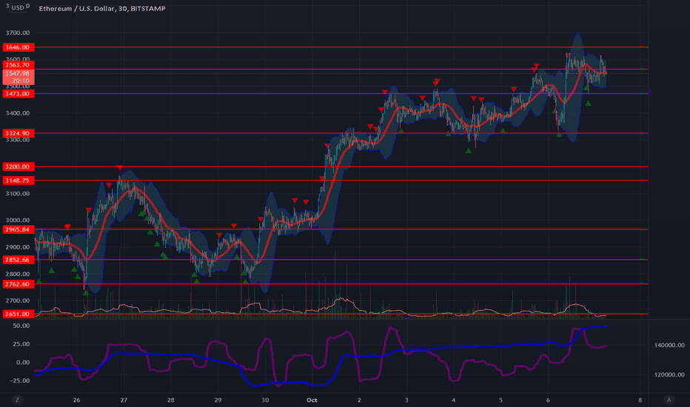Click the 0.00 indicator scale label
Screen dimensions: 690x407
click(x=23, y=362)
